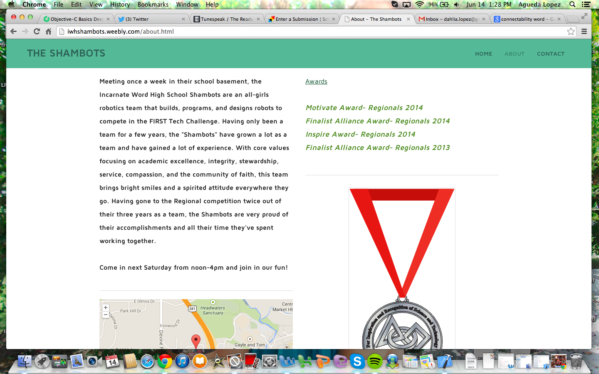Open Photo Booth from the dock

[x=252, y=361]
